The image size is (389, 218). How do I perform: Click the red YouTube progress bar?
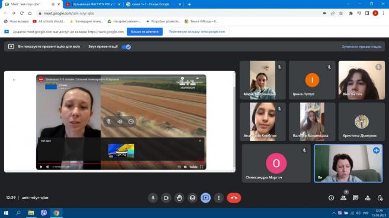[x=121, y=163]
